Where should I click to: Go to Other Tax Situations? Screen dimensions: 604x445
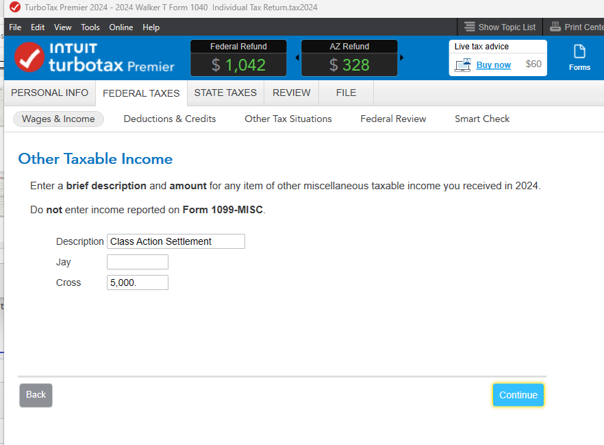click(x=288, y=119)
